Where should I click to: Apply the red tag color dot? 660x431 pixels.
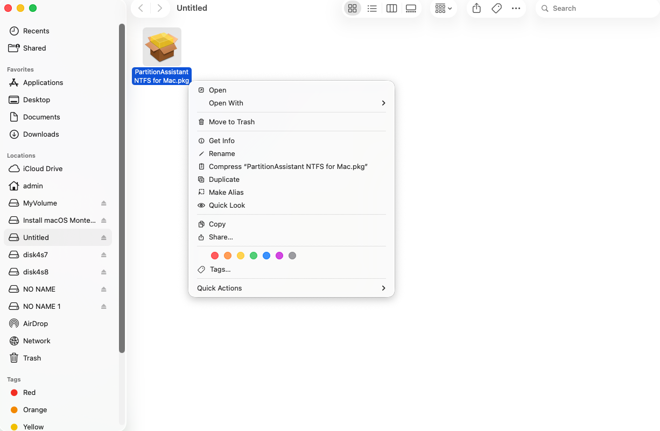coord(215,256)
